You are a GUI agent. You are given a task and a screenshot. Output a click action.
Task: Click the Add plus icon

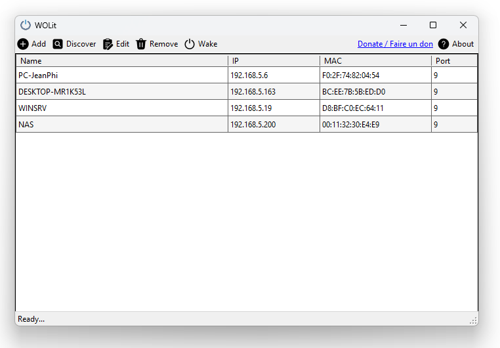click(x=23, y=44)
